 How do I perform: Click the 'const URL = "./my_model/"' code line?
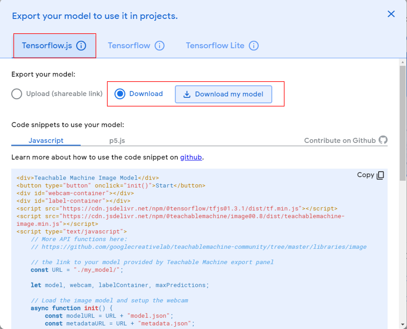(77, 270)
